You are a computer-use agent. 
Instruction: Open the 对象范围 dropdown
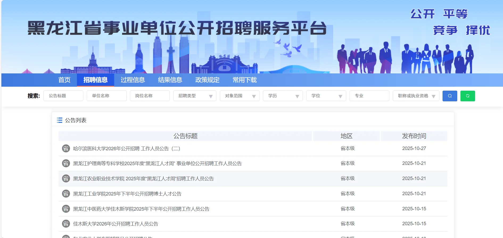coord(240,96)
